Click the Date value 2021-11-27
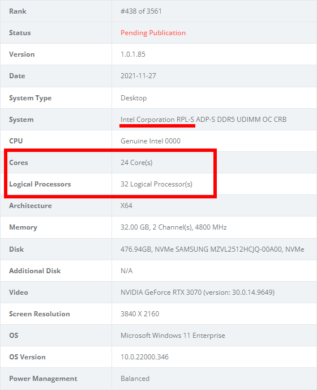This screenshot has height=390, width=317. 138,76
